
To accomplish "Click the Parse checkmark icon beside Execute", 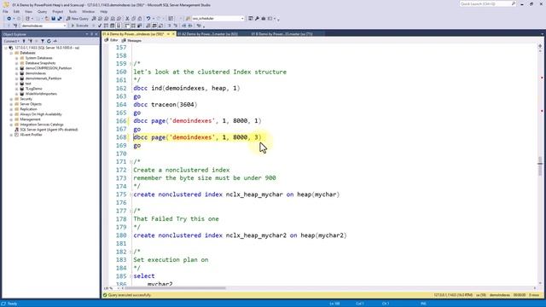I will click(x=100, y=26).
